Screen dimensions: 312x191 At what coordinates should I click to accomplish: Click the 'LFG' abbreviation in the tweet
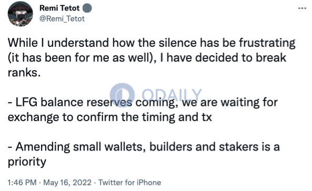click(x=26, y=103)
